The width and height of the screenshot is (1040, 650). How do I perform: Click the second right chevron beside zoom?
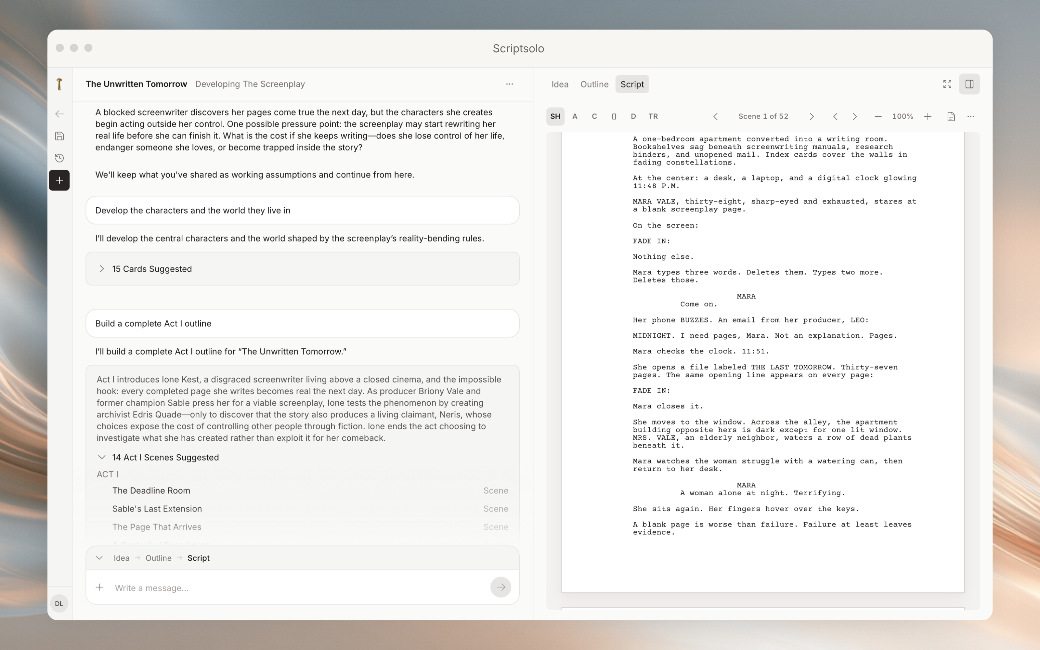855,116
